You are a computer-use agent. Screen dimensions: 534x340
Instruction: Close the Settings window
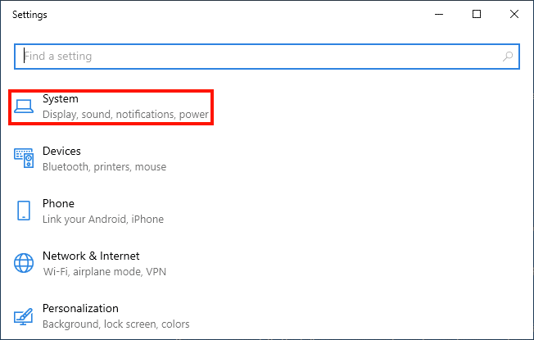coord(514,14)
